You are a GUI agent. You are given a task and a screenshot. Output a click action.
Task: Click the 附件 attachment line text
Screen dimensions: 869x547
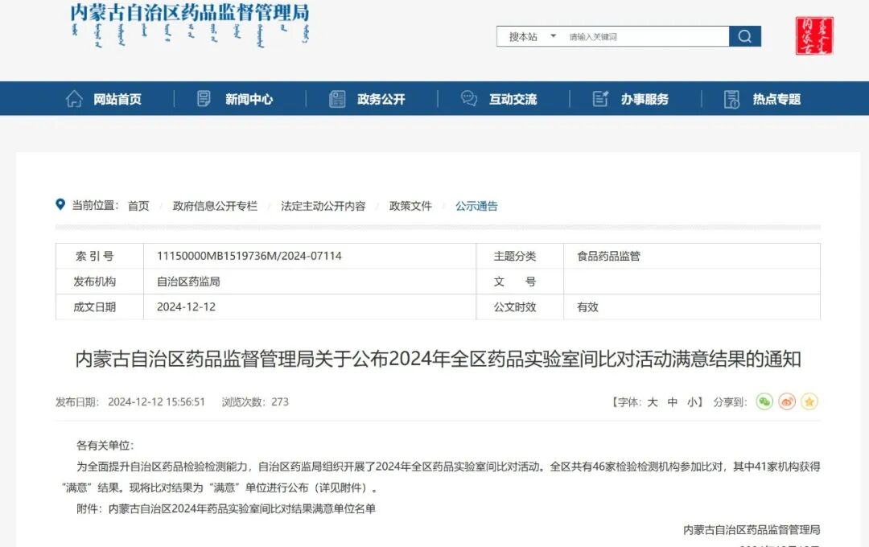point(226,508)
